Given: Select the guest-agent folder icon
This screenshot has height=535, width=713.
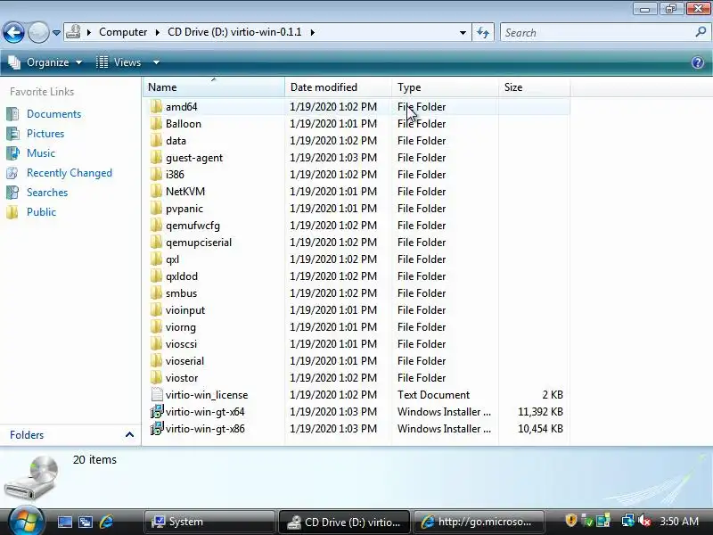Looking at the screenshot, I should 156,158.
